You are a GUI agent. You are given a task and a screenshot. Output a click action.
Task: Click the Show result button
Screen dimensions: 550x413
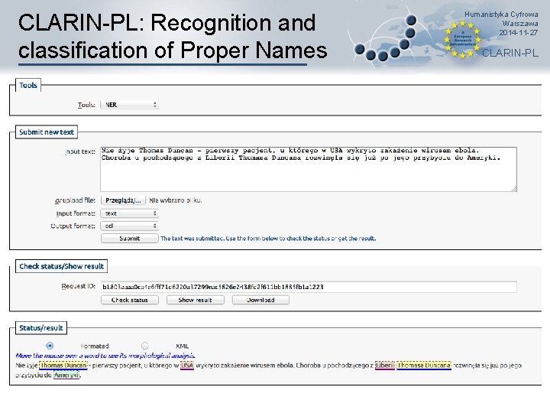(195, 300)
